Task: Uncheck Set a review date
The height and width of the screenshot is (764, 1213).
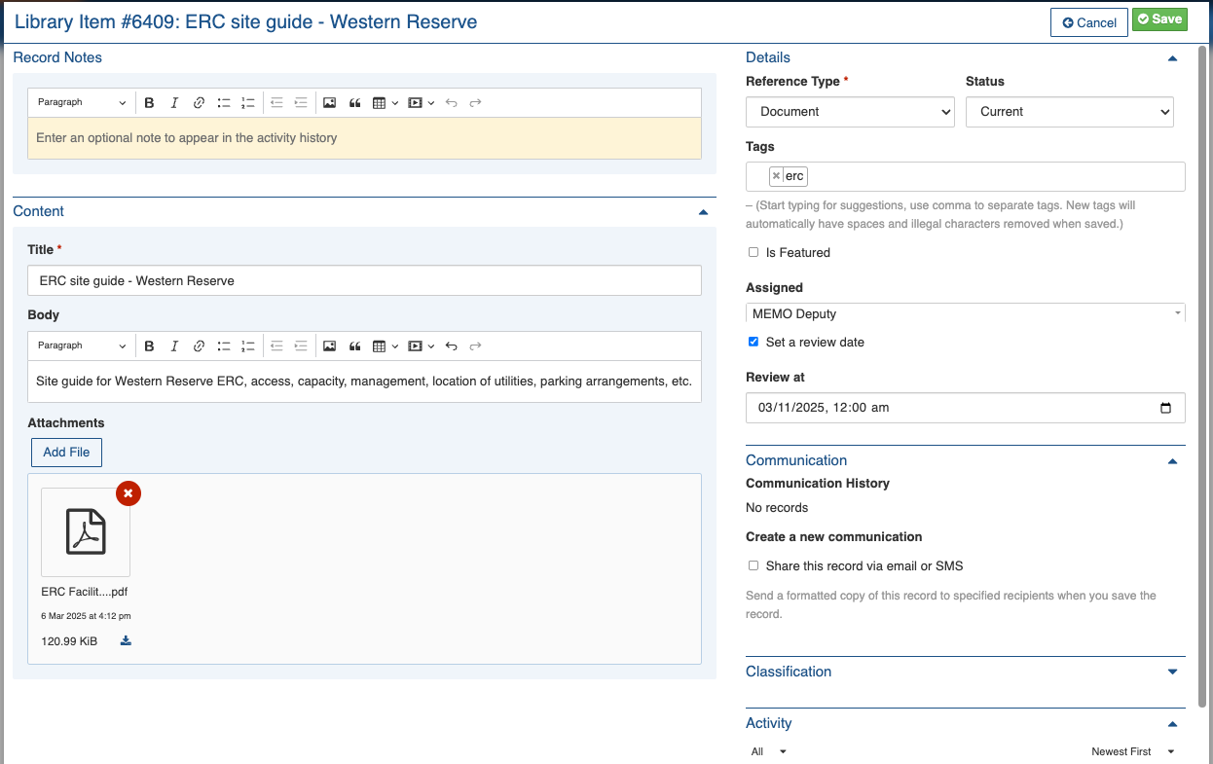Action: pos(754,342)
